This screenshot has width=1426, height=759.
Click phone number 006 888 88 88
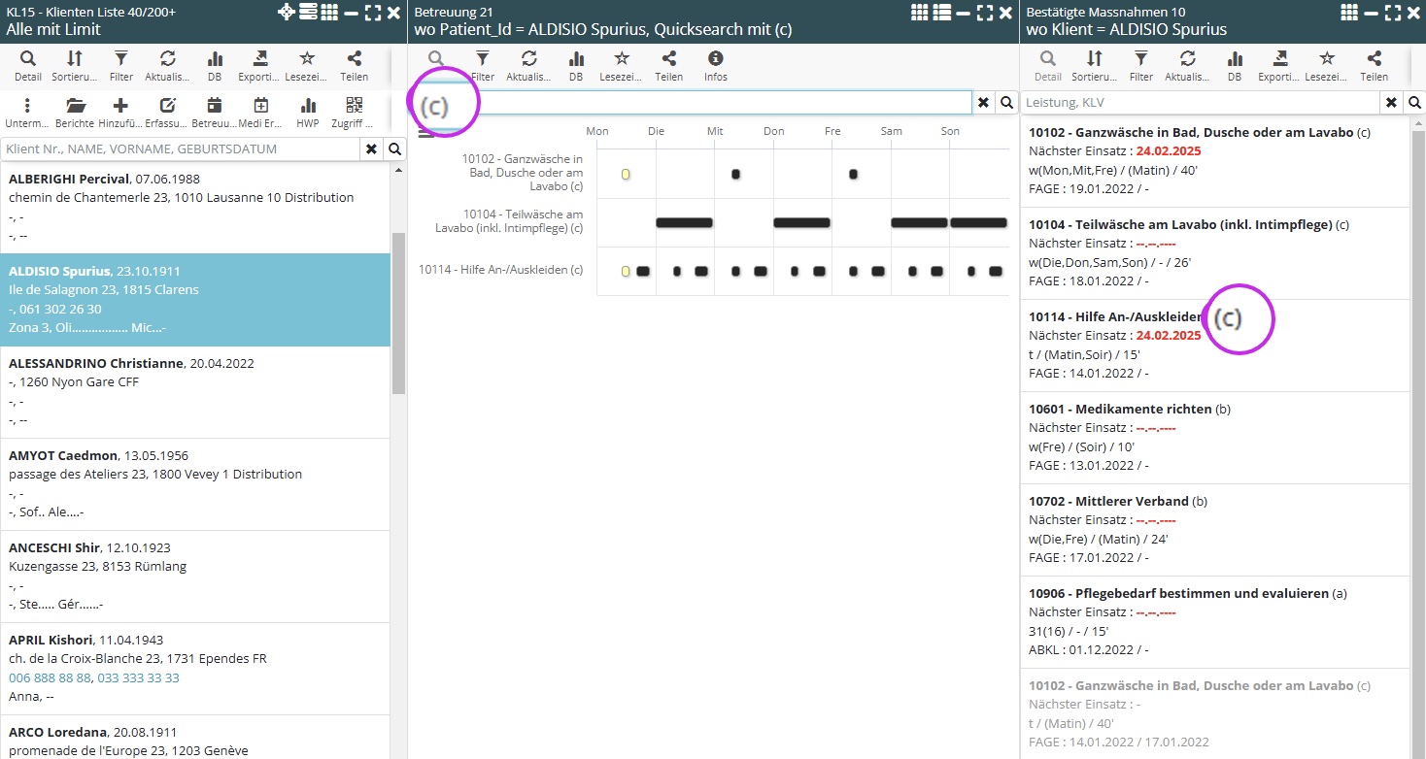click(x=50, y=677)
